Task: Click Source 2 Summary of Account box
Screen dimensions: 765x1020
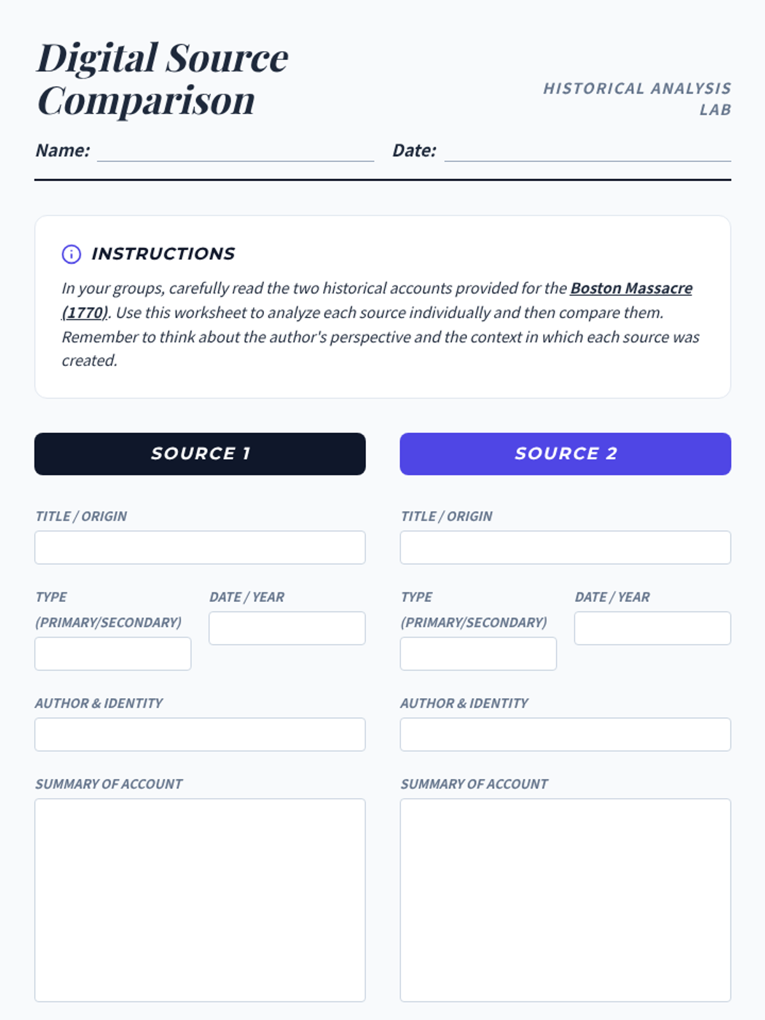Action: [x=565, y=900]
